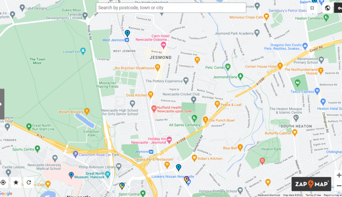This screenshot has height=197, width=342.
Task: Locate my position with the target icon
Action: [3, 183]
